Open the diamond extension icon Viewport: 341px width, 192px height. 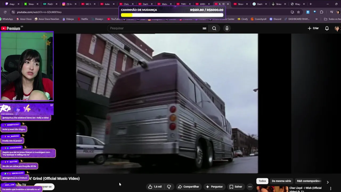point(315,12)
